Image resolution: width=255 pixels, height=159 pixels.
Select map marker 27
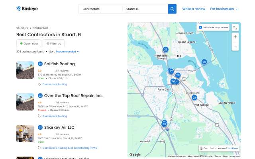171,71
